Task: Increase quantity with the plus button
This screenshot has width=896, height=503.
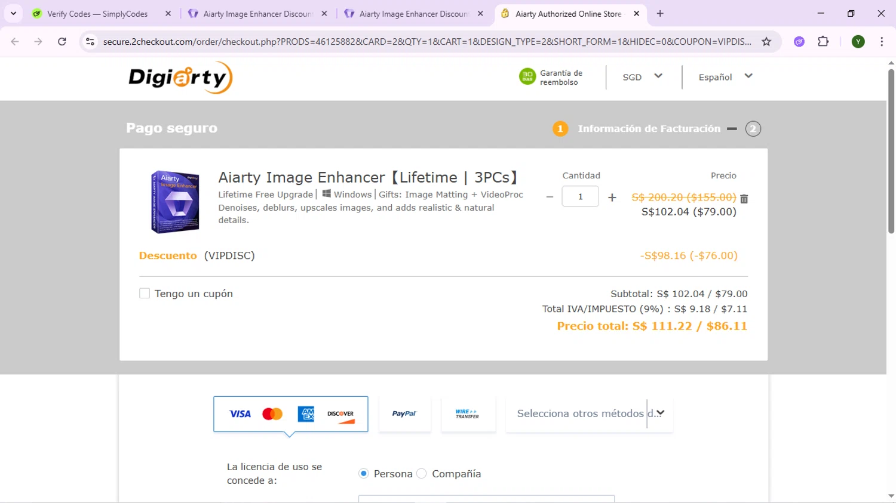Action: coord(612,197)
